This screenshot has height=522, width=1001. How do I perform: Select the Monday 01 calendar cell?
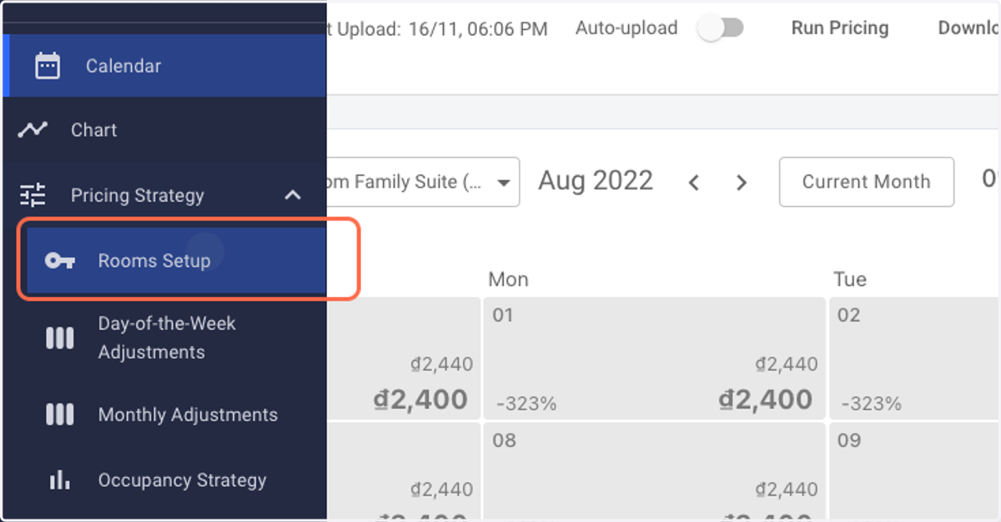point(654,358)
